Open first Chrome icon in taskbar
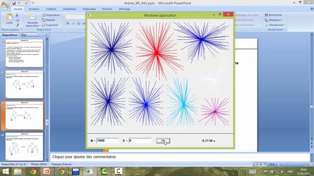Viewport: 314px width, 176px height. [33, 172]
